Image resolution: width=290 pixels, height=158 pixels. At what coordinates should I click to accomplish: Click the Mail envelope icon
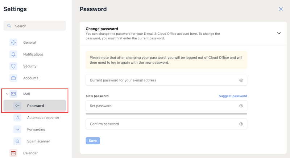click(13, 94)
